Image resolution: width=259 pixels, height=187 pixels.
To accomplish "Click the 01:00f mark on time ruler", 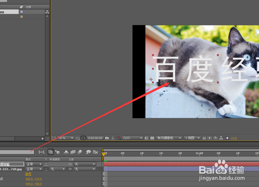I will click(199, 153).
